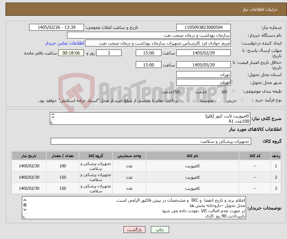Click down arrow in توضیحات خریدار box

click(x=25, y=210)
